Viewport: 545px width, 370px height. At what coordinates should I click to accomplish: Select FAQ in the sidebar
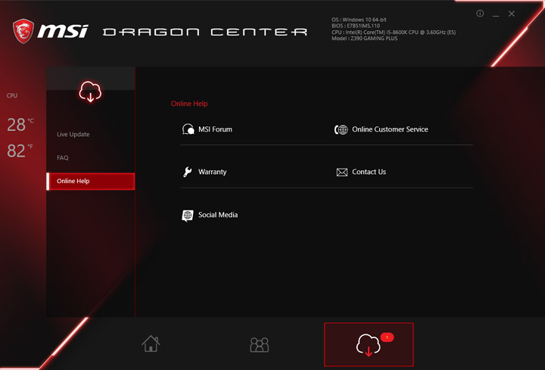(x=63, y=157)
